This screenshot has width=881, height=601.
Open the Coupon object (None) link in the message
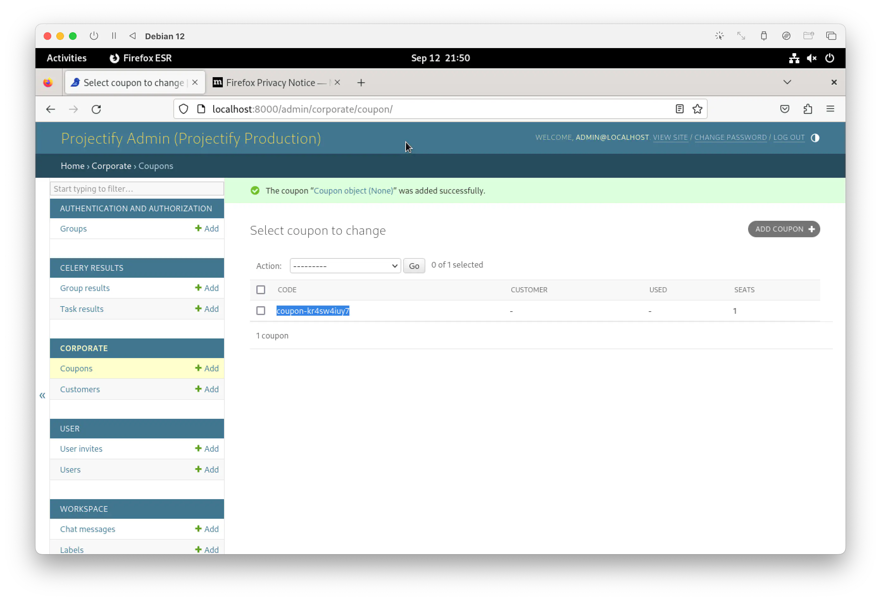(x=353, y=191)
